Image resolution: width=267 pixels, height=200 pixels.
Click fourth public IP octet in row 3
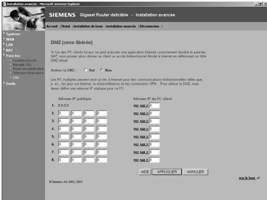pos(102,121)
